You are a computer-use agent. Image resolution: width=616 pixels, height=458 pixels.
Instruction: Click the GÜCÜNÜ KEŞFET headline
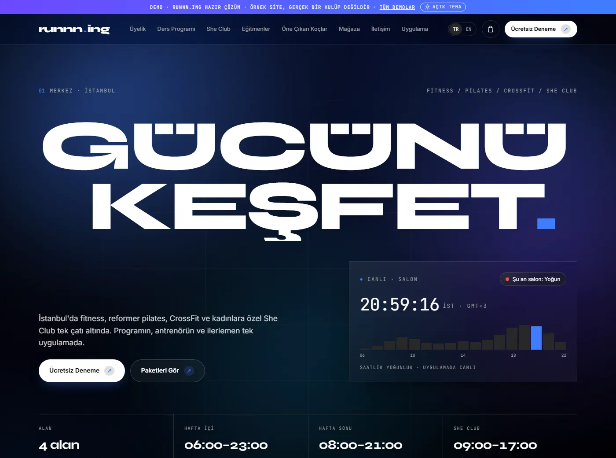pos(304,181)
